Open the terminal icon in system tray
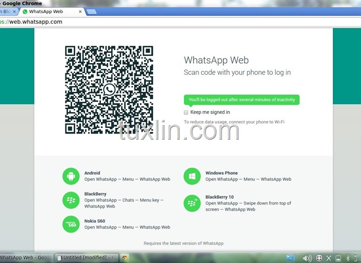This screenshot has width=361, height=263. pyautogui.click(x=290, y=258)
